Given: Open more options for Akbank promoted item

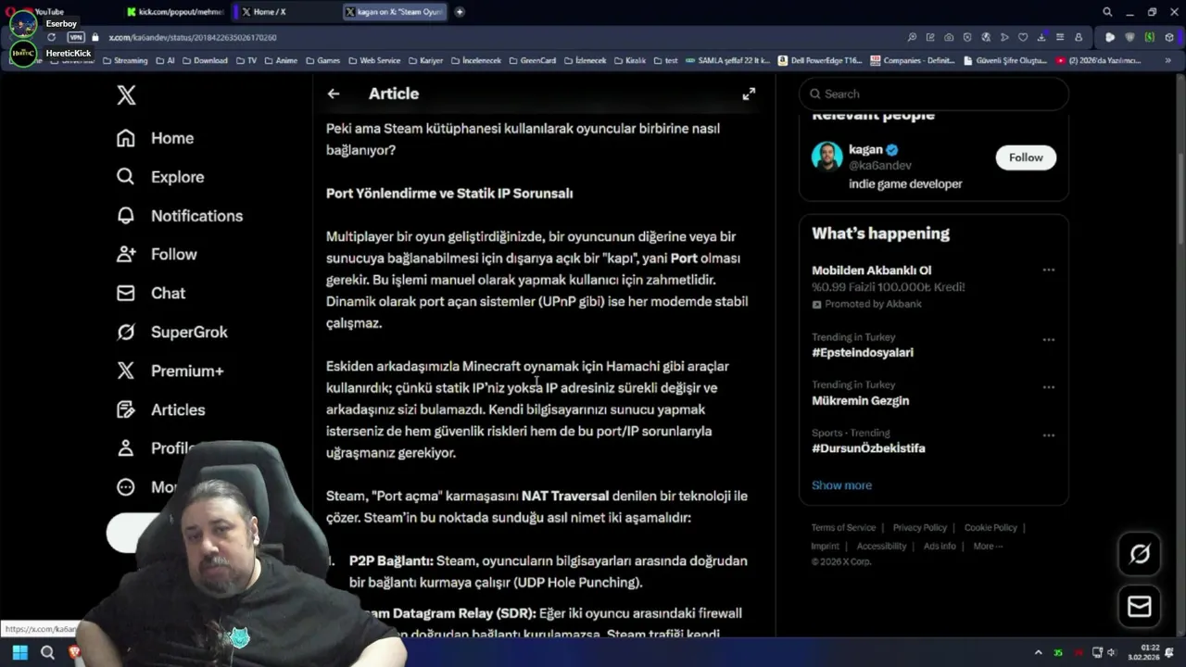Looking at the screenshot, I should pyautogui.click(x=1048, y=270).
